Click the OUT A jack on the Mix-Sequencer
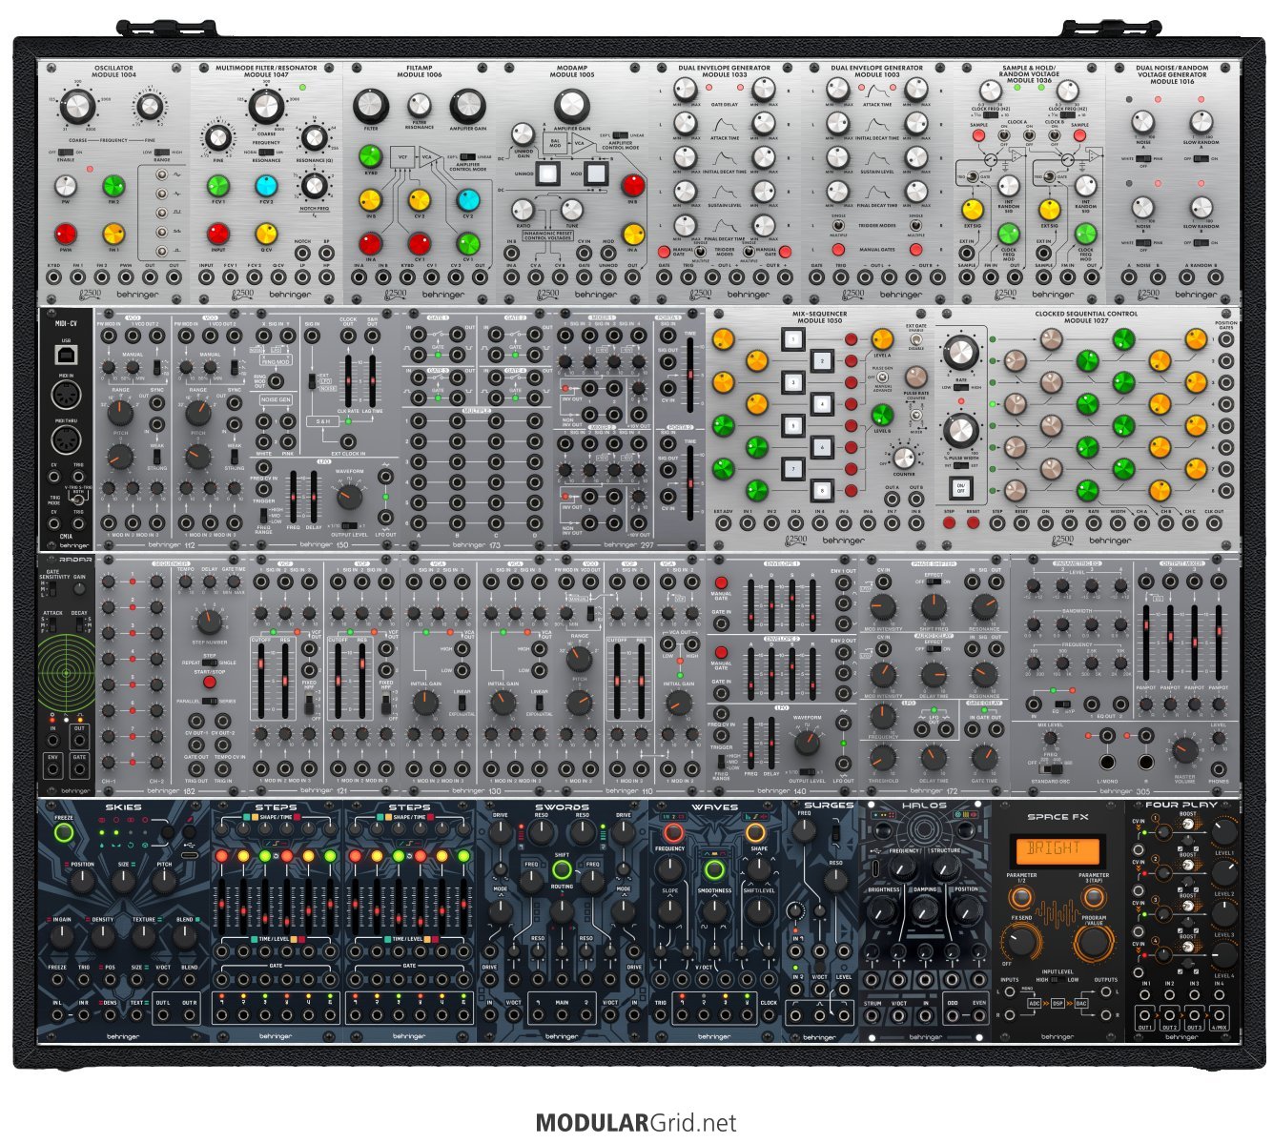The width and height of the screenshot is (1273, 1143). click(x=892, y=498)
